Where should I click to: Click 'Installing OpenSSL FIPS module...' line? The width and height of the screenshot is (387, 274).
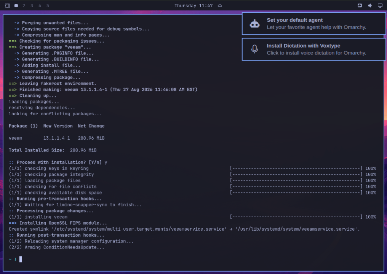coord(58,223)
